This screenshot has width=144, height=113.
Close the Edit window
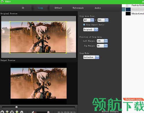click(143, 2)
